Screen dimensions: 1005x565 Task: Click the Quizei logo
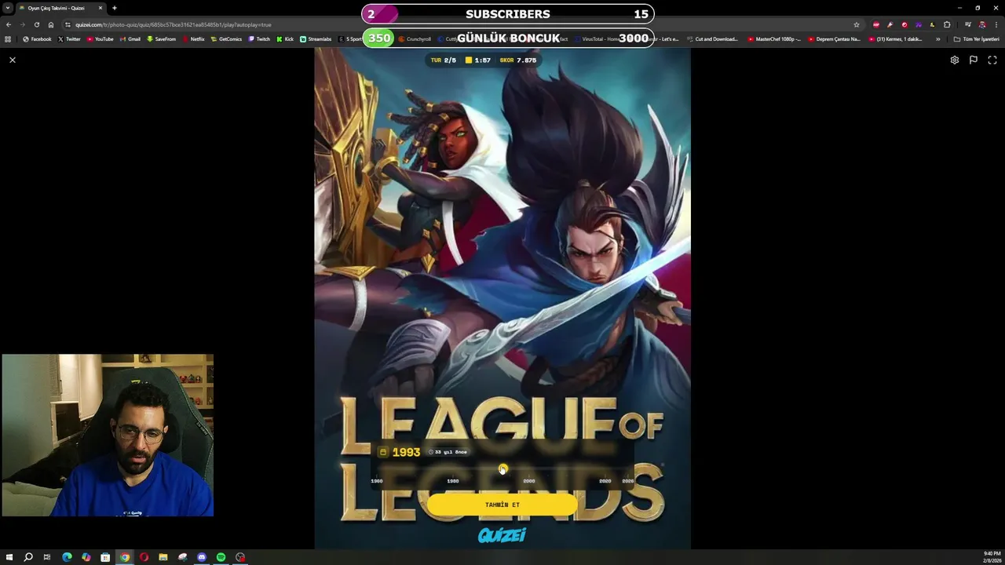coord(502,535)
